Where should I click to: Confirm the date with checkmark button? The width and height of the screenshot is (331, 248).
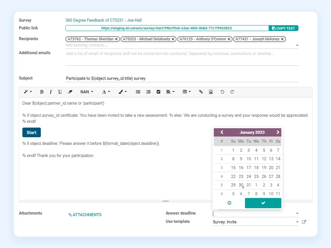click(x=263, y=203)
